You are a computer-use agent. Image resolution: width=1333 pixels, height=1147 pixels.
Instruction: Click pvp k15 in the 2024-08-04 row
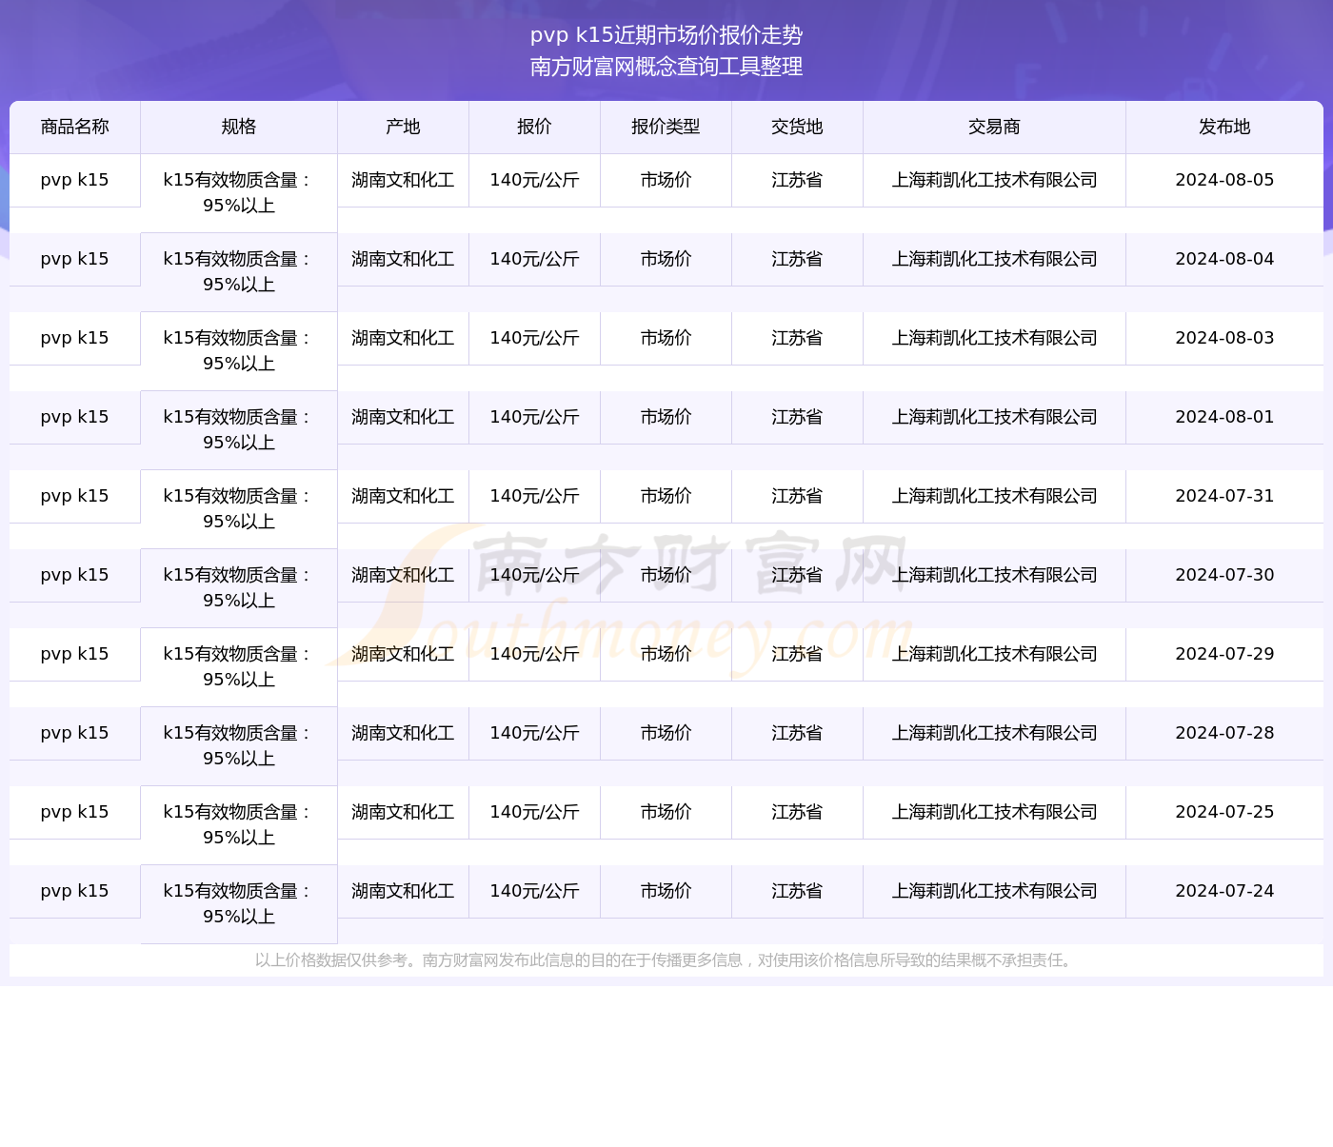coord(75,259)
